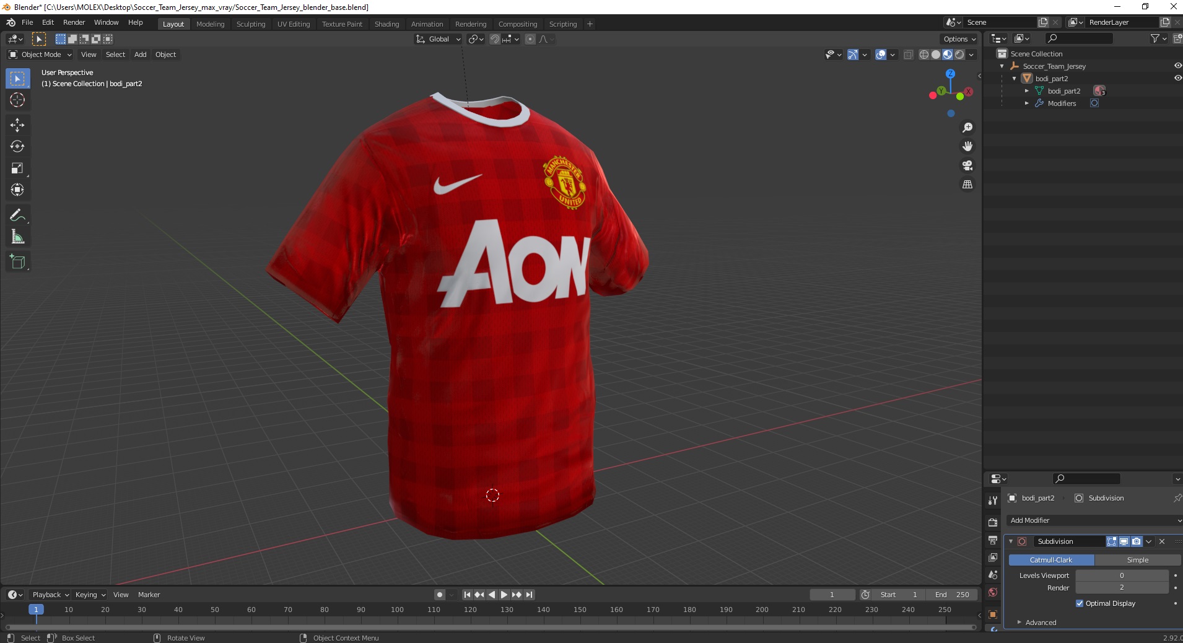
Task: Expand Modifiers entry in outliner
Action: coord(1027,103)
